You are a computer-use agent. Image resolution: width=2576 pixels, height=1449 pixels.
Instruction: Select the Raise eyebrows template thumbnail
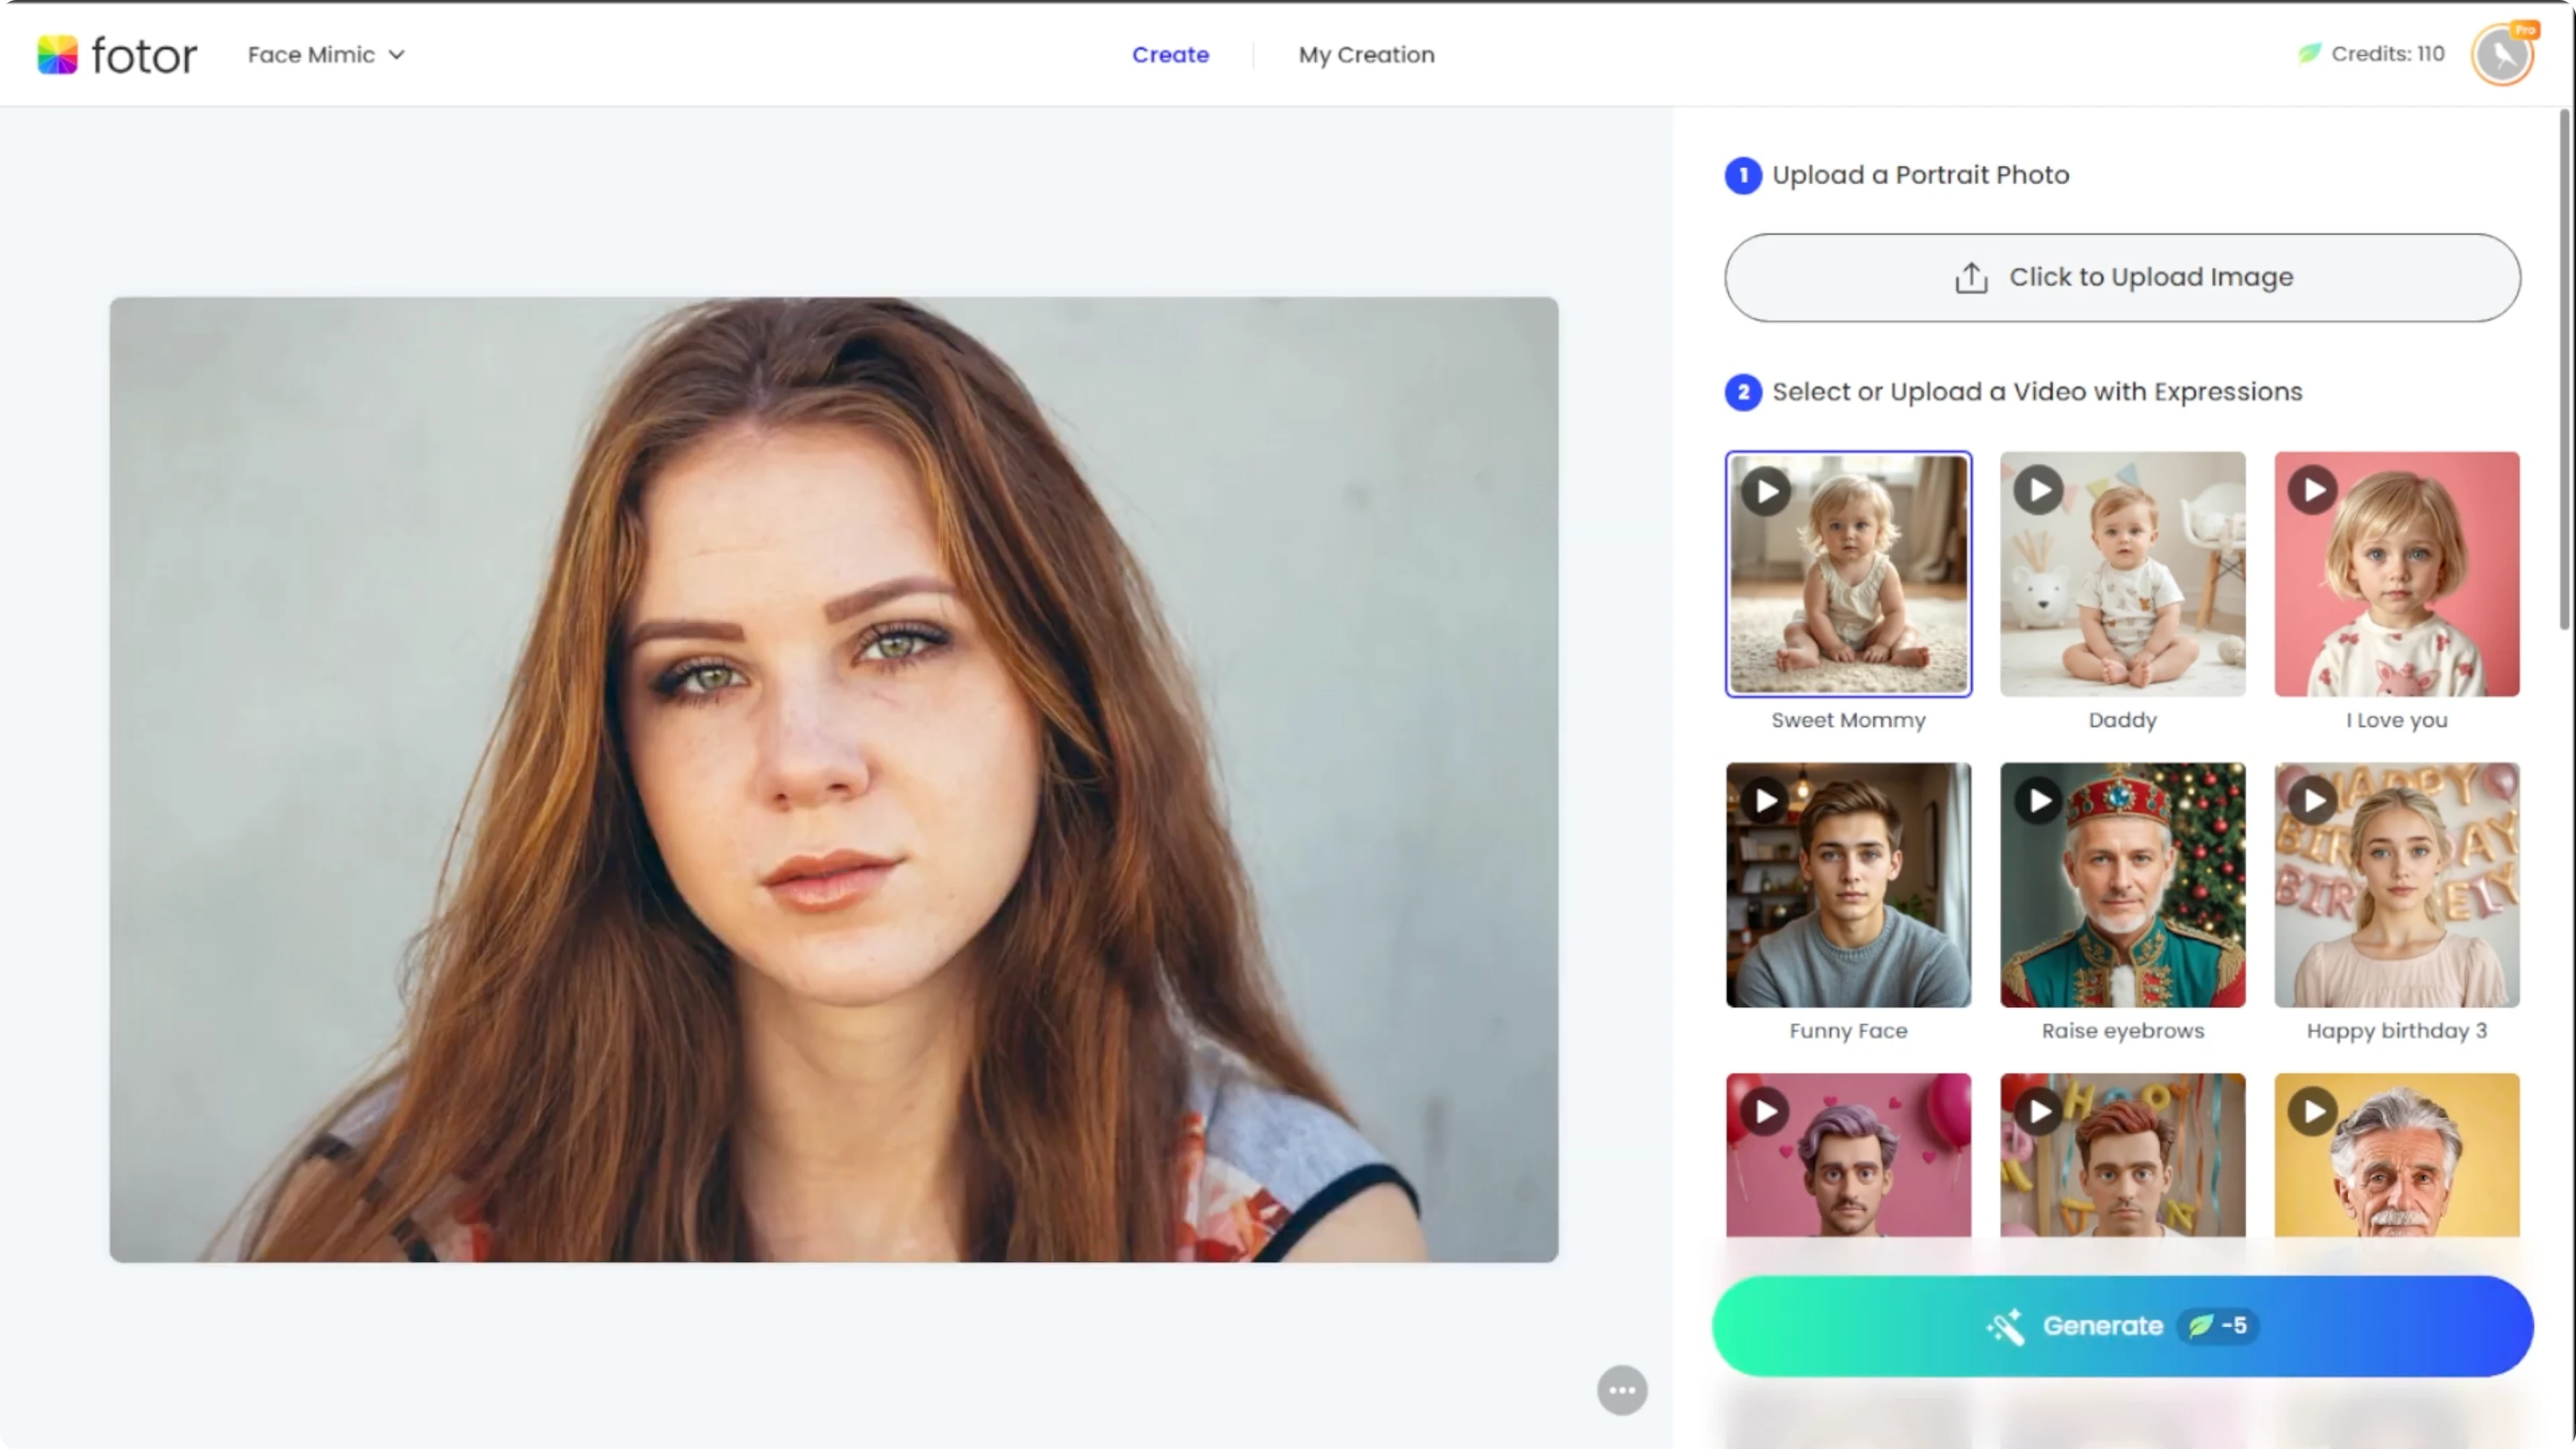(2122, 885)
